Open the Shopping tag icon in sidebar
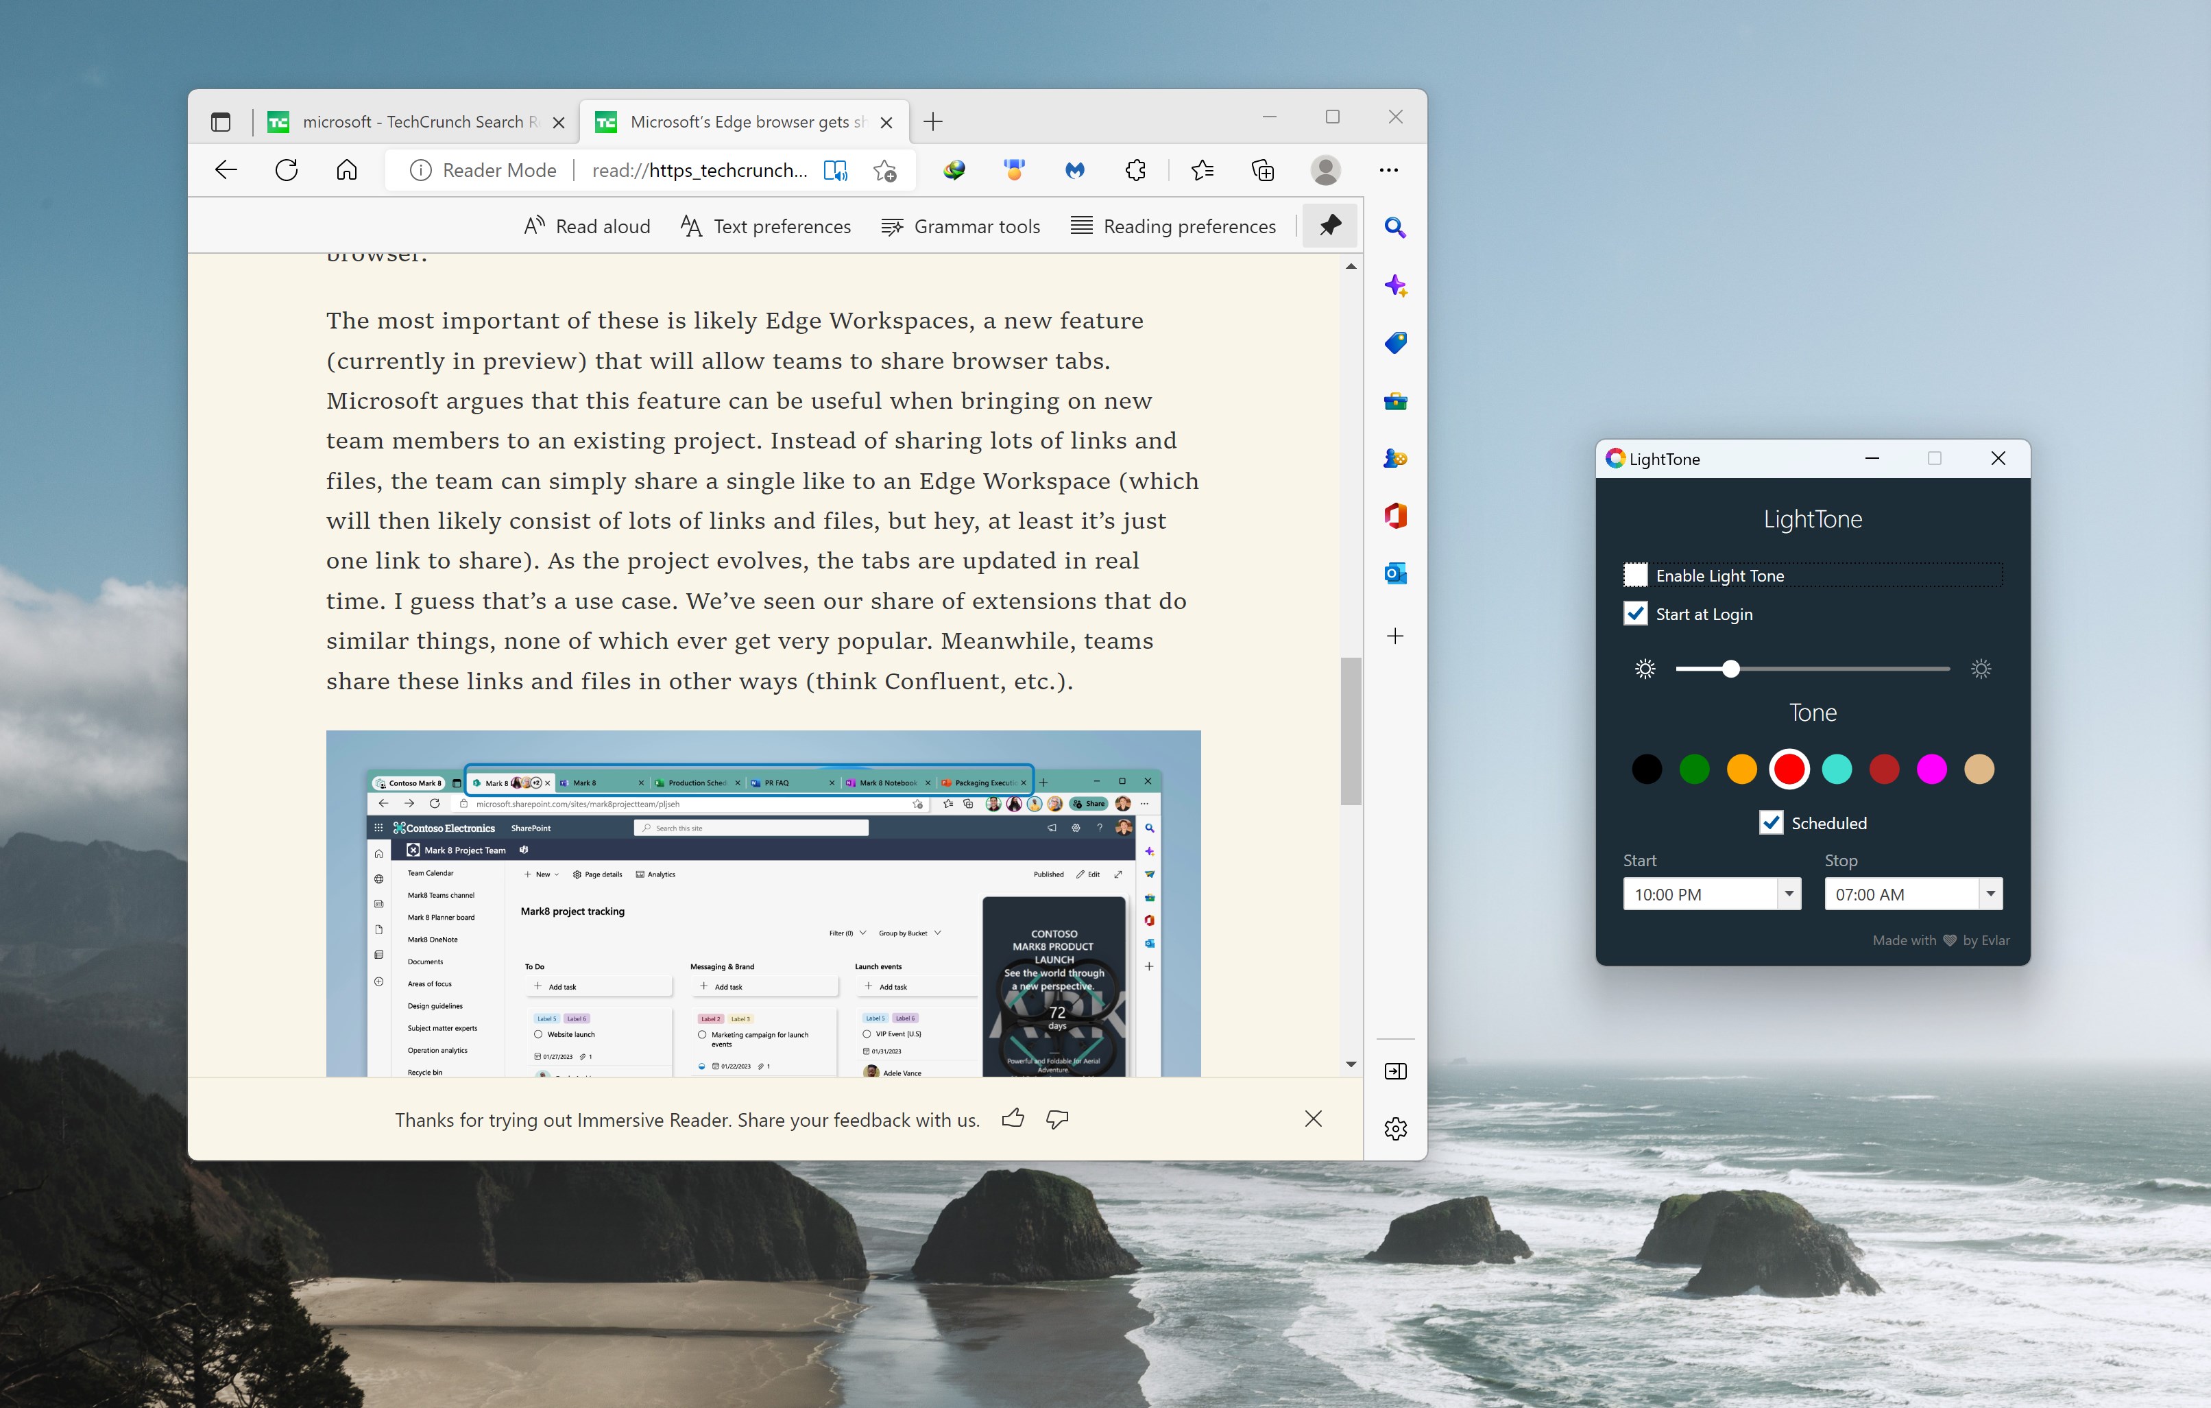This screenshot has height=1408, width=2211. [1394, 343]
